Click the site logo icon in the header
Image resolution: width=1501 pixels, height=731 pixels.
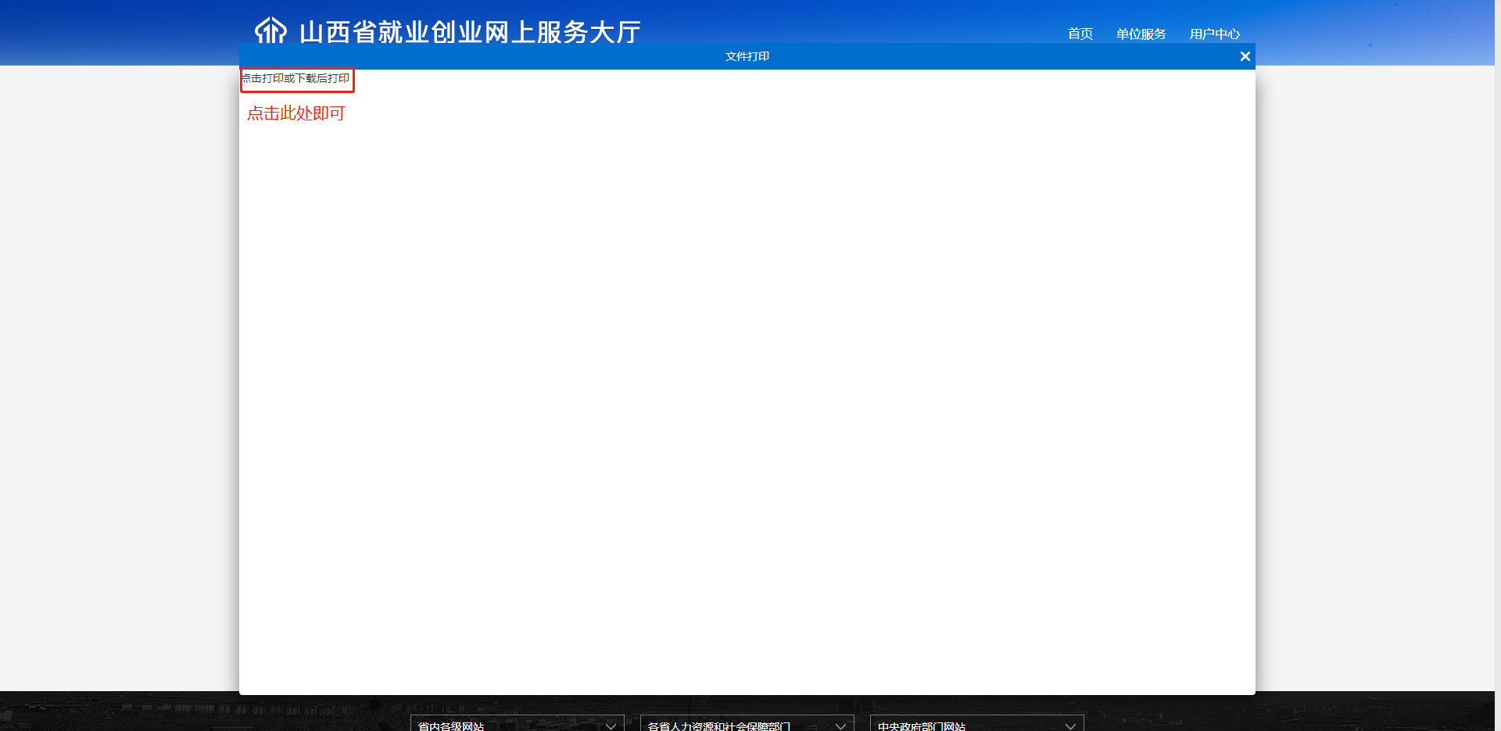270,30
